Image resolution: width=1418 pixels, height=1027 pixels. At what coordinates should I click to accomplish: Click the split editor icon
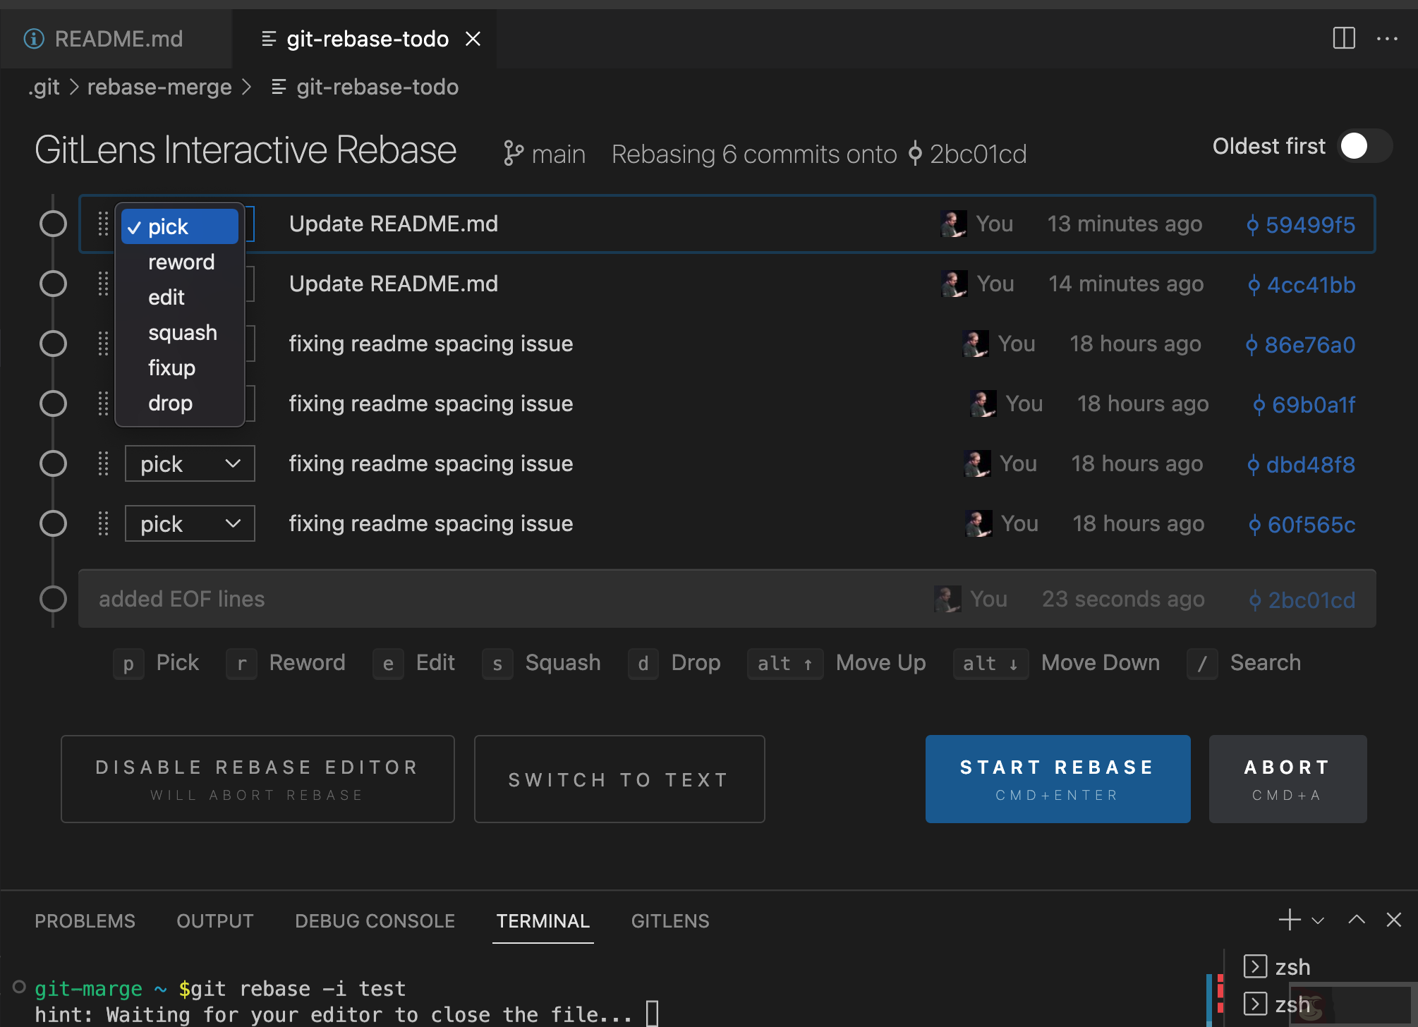[1343, 38]
